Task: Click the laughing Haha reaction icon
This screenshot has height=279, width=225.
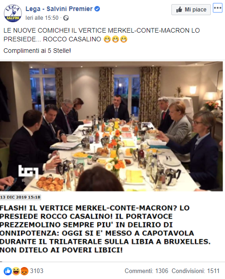Action: [16, 271]
